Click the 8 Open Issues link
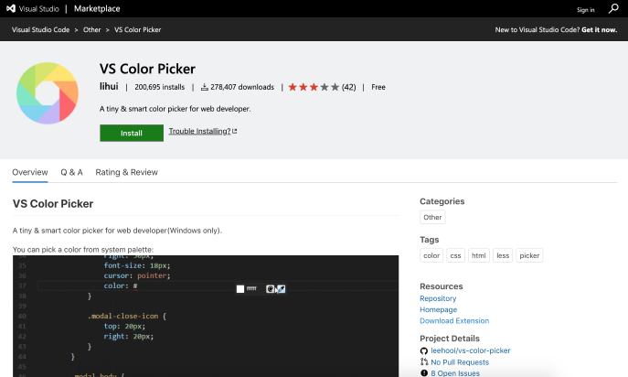628x377 pixels. tap(455, 373)
